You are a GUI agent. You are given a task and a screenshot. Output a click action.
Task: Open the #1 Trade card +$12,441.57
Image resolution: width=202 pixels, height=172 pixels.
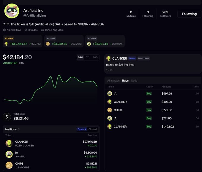point(23,41)
